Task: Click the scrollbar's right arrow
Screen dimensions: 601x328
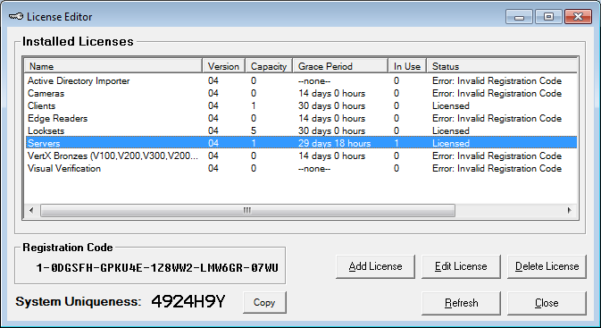Action: [x=569, y=210]
